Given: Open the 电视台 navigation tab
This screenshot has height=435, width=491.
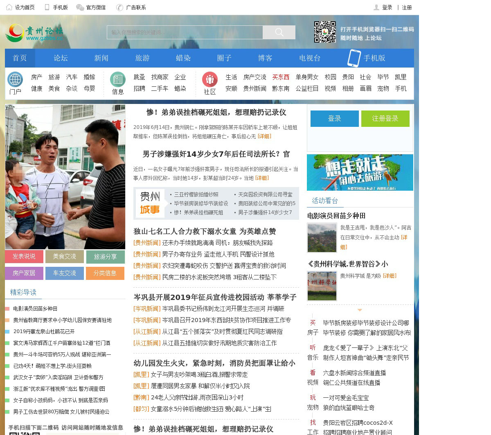Looking at the screenshot, I should (x=310, y=58).
